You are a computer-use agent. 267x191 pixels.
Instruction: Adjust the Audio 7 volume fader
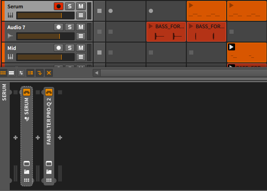pos(45,37)
